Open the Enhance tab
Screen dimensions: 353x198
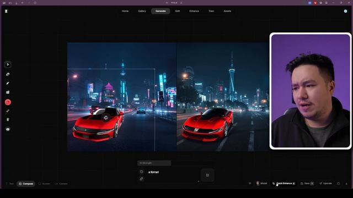(194, 11)
